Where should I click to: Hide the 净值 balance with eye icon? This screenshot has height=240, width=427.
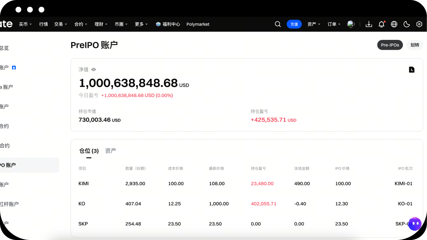pos(94,70)
